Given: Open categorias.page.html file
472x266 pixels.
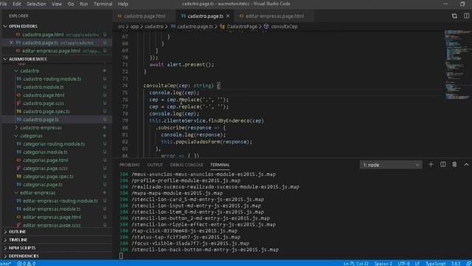Looking at the screenshot, I should 46,160.
